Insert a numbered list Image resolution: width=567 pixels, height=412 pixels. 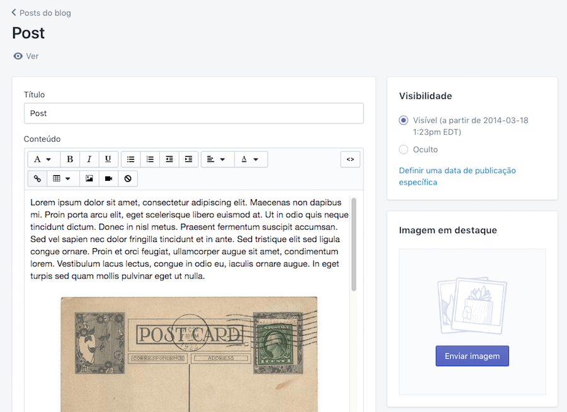[150, 159]
